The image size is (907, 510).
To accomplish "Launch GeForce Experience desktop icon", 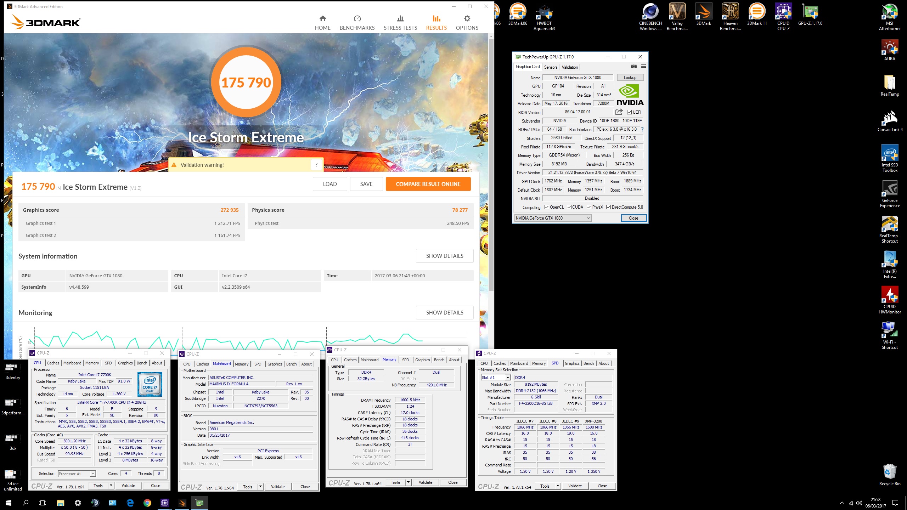I will click(890, 194).
